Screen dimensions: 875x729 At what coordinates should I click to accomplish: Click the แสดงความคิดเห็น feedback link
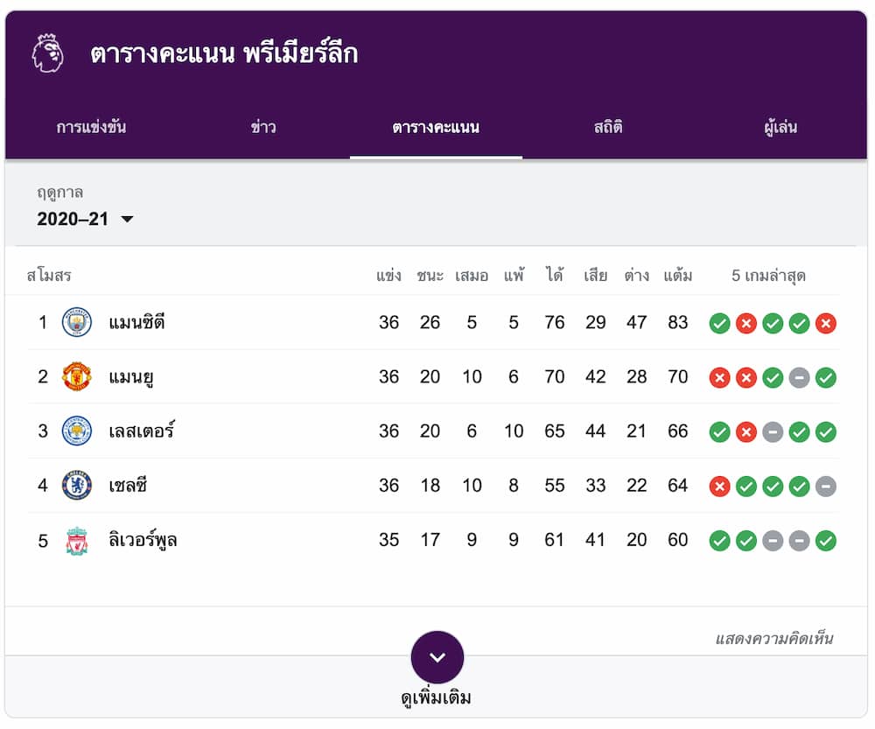[774, 639]
